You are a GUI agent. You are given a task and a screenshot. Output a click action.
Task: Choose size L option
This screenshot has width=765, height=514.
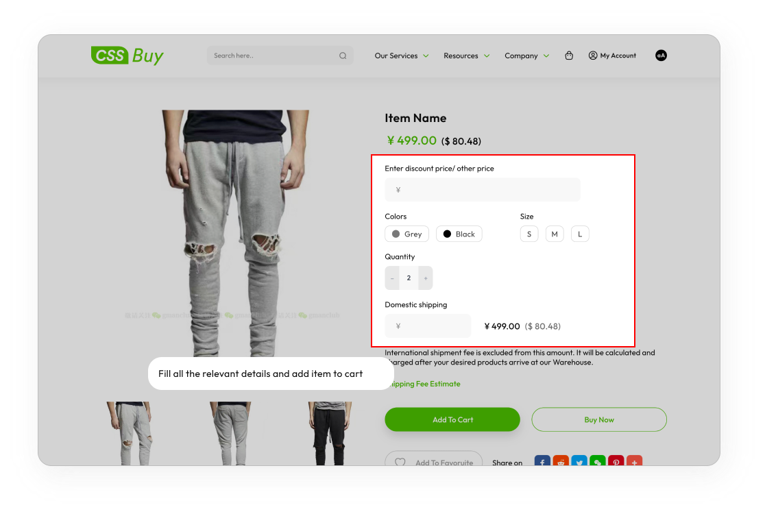point(580,234)
